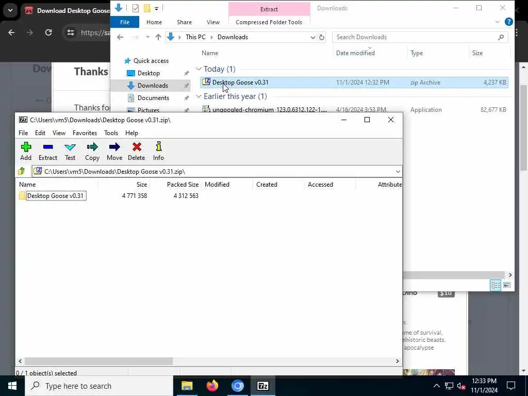
Task: Expand Explorer address bar history dropdown
Action: click(313, 37)
